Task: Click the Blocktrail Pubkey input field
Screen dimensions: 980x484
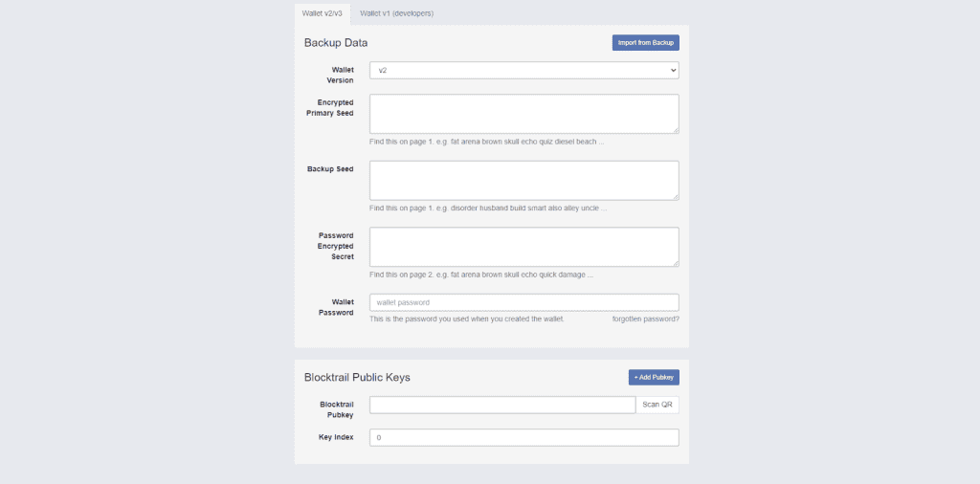Action: pos(502,405)
